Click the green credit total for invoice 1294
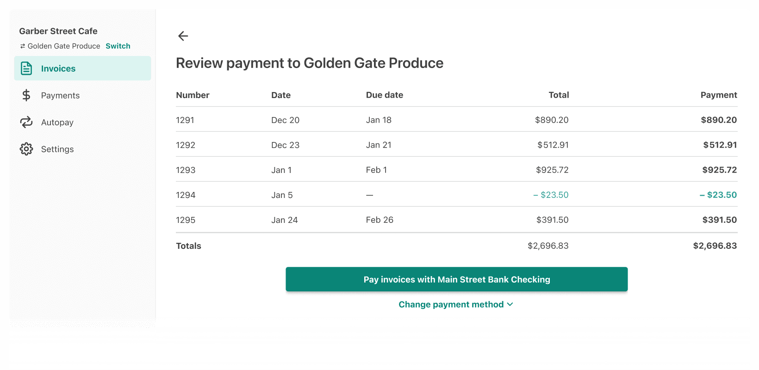The height and width of the screenshot is (370, 759). tap(551, 195)
